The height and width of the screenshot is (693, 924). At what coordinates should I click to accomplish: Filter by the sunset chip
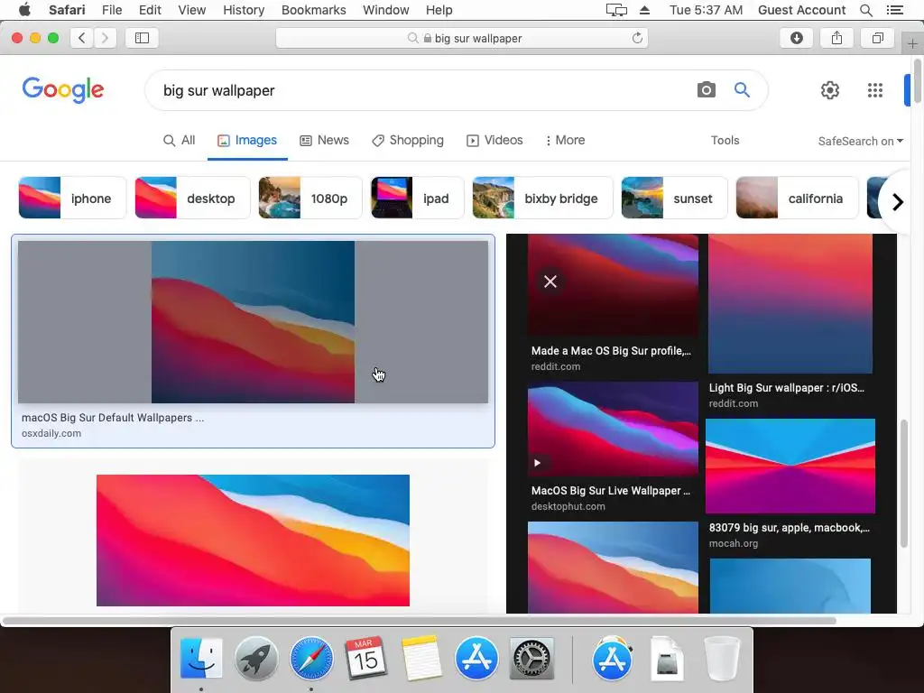[674, 198]
